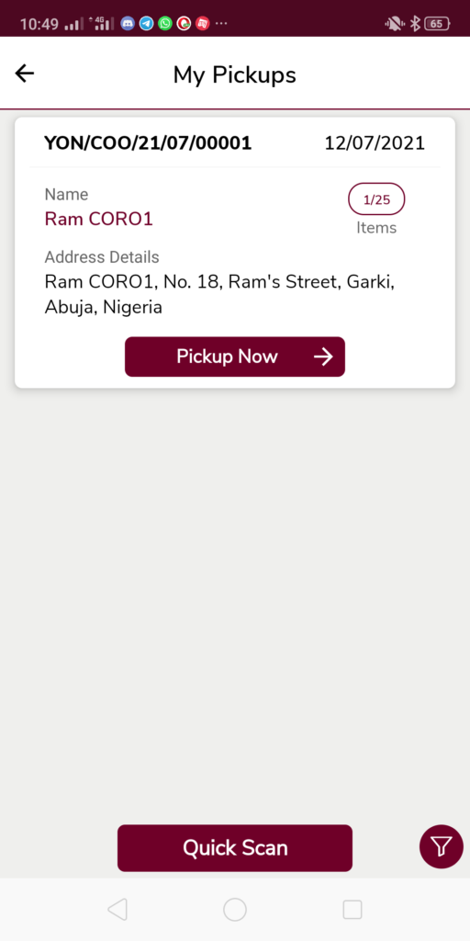
Task: Tap the WhatsApp notification icon
Action: click(165, 24)
